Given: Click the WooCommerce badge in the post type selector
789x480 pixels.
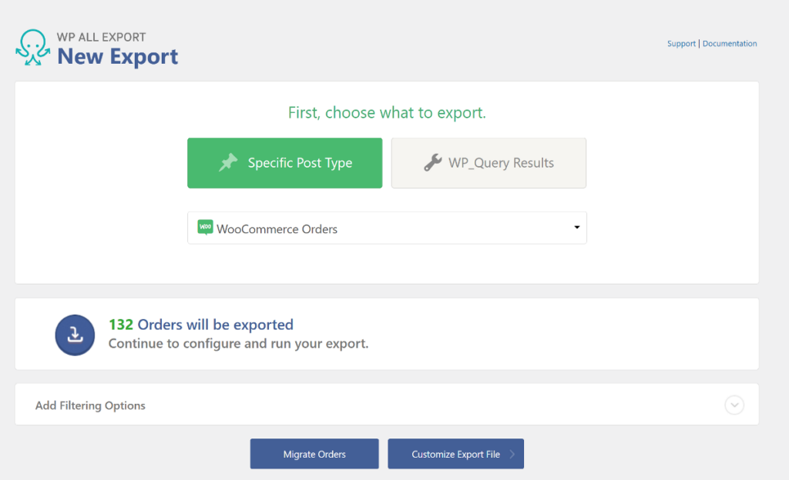Looking at the screenshot, I should click(204, 228).
